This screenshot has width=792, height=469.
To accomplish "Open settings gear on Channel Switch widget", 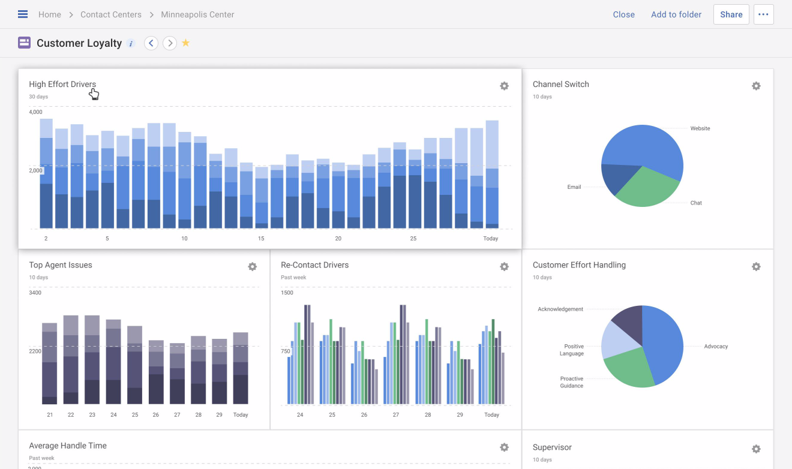I will (x=757, y=86).
